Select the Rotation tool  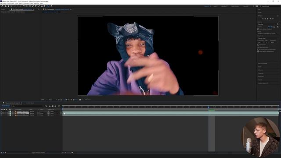(x=24, y=6)
